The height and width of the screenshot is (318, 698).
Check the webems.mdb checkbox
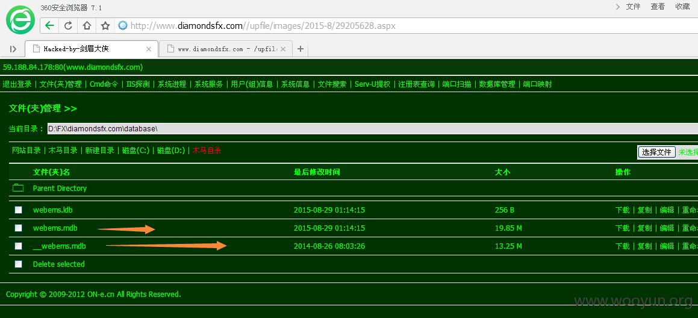[x=18, y=228]
